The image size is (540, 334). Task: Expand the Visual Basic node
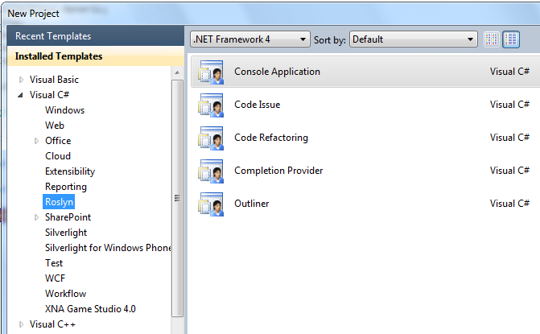pyautogui.click(x=22, y=80)
